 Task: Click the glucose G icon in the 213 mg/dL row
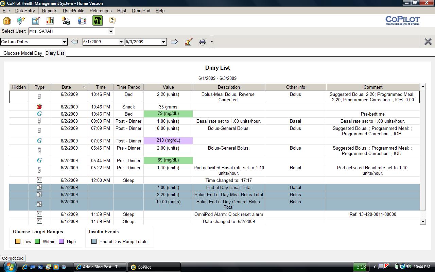[x=39, y=140]
